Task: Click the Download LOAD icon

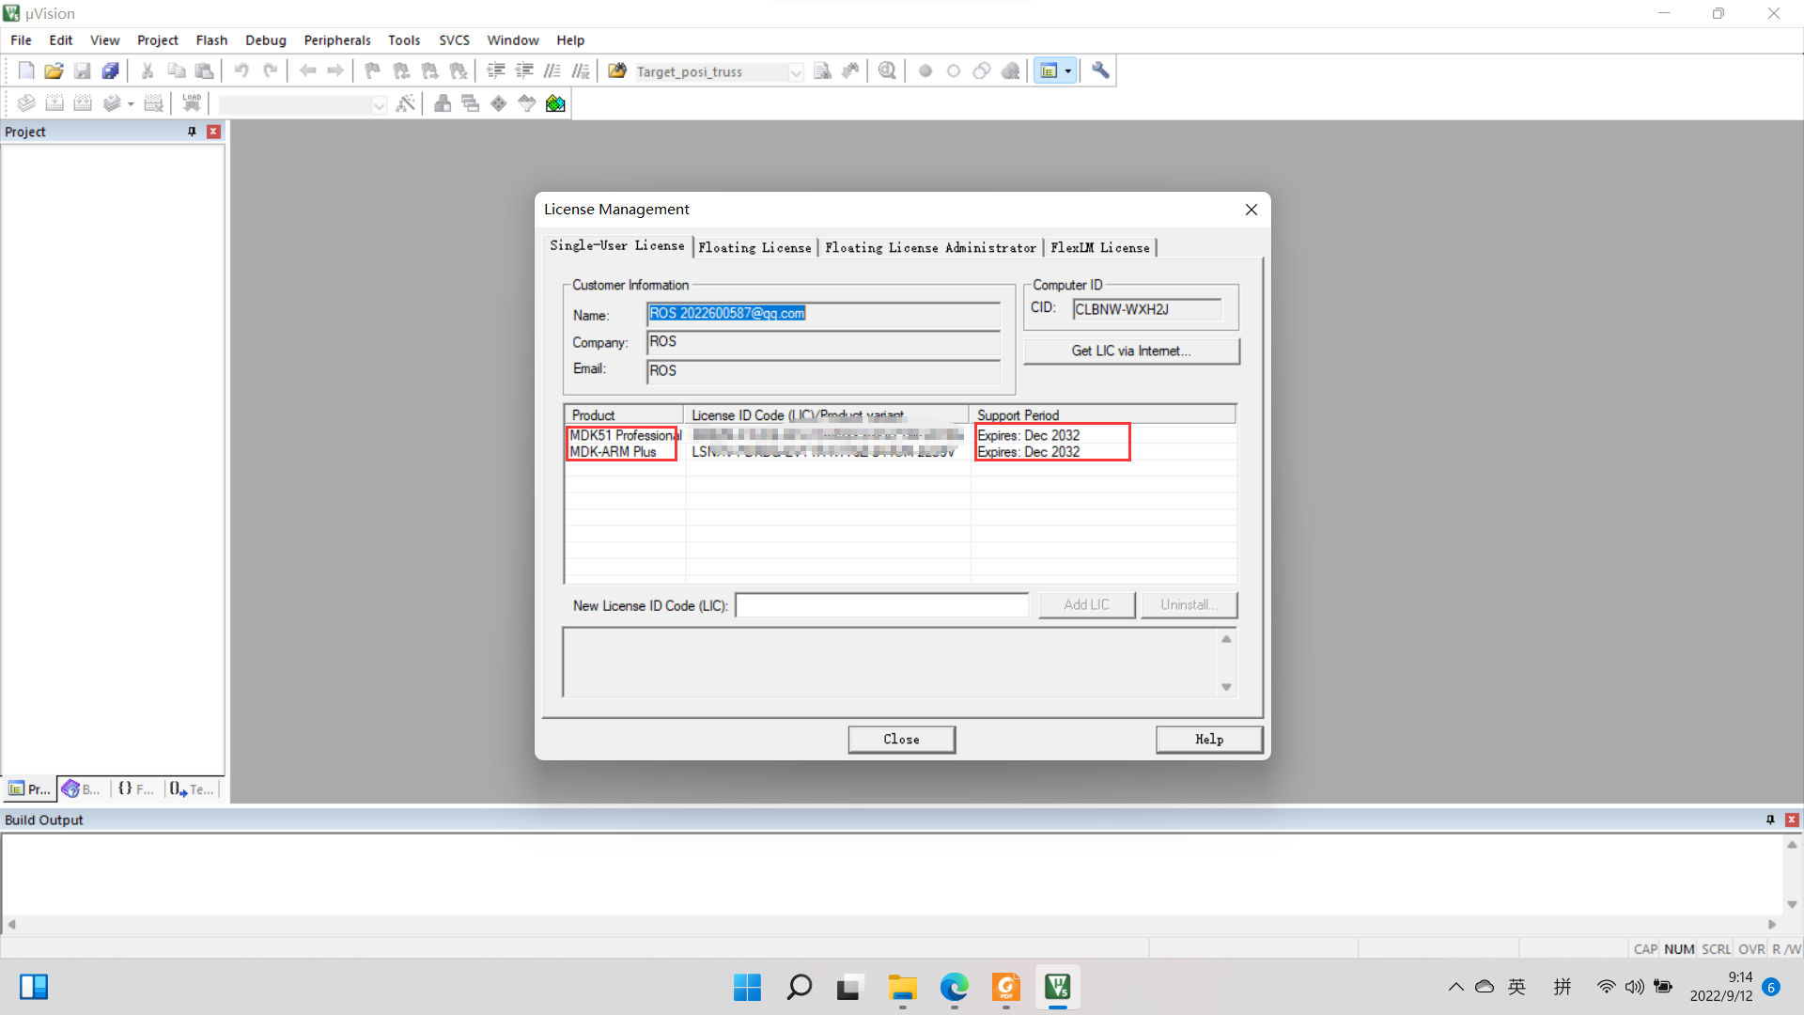Action: [x=192, y=103]
